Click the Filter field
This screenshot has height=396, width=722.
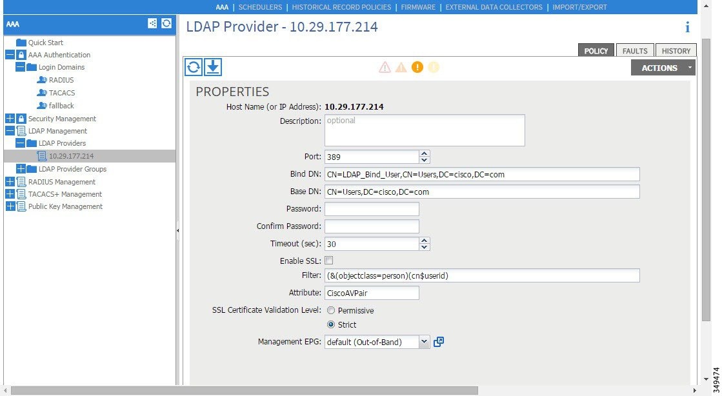pos(482,275)
